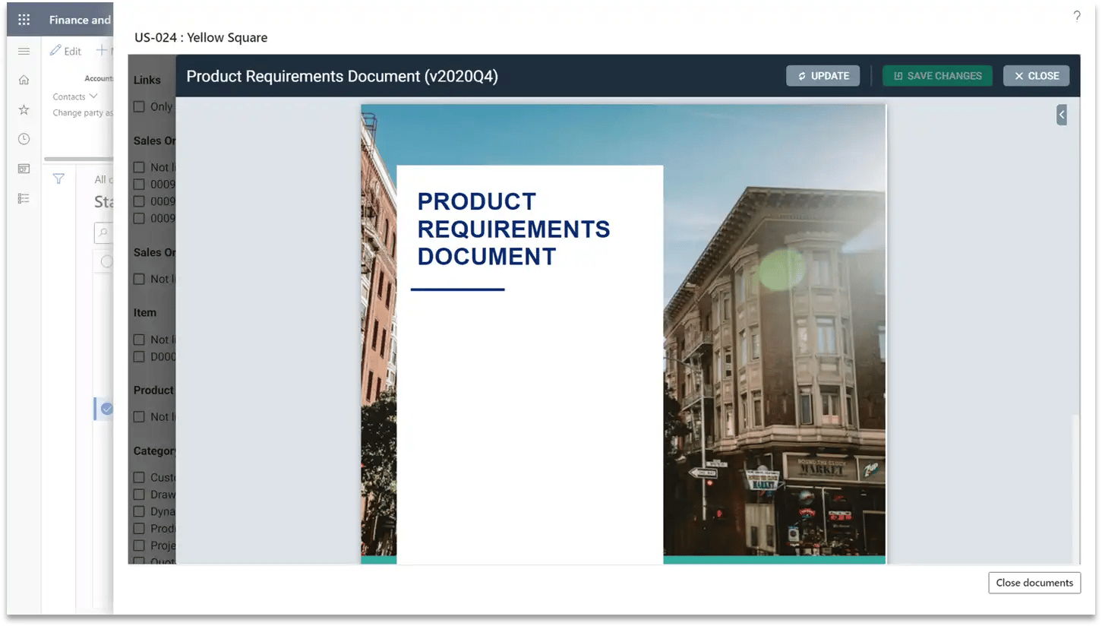The height and width of the screenshot is (626, 1102).
Task: Open the app launcher waffle icon
Action: pyautogui.click(x=24, y=20)
